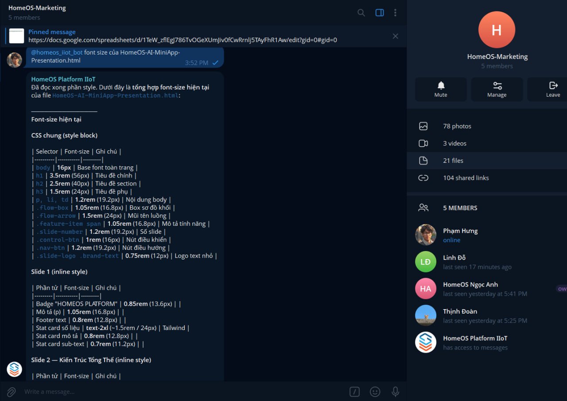Click the file document icon in shared media
The image size is (567, 401).
coord(423,161)
